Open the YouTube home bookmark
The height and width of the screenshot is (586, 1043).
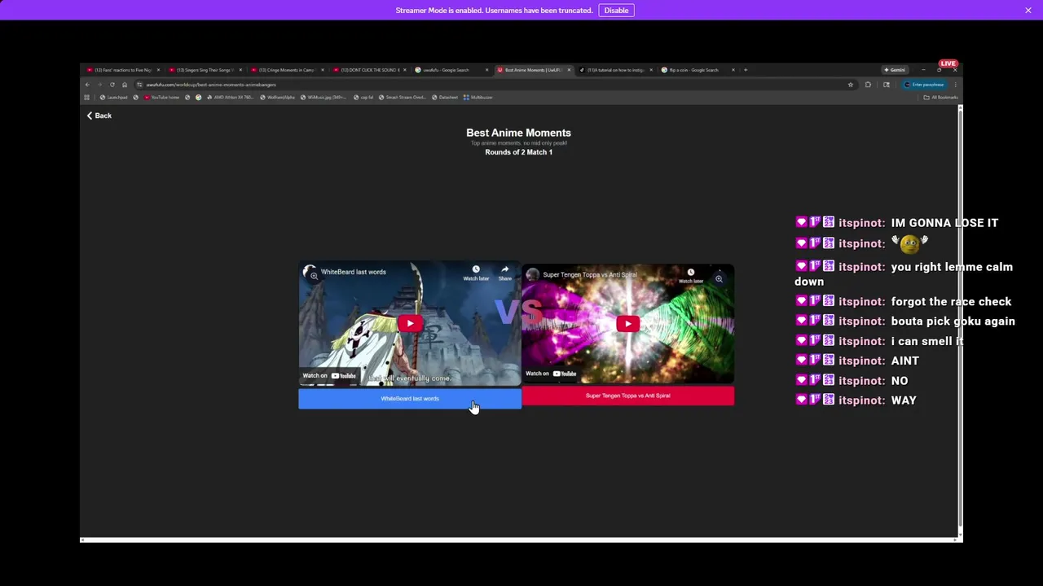tap(161, 98)
